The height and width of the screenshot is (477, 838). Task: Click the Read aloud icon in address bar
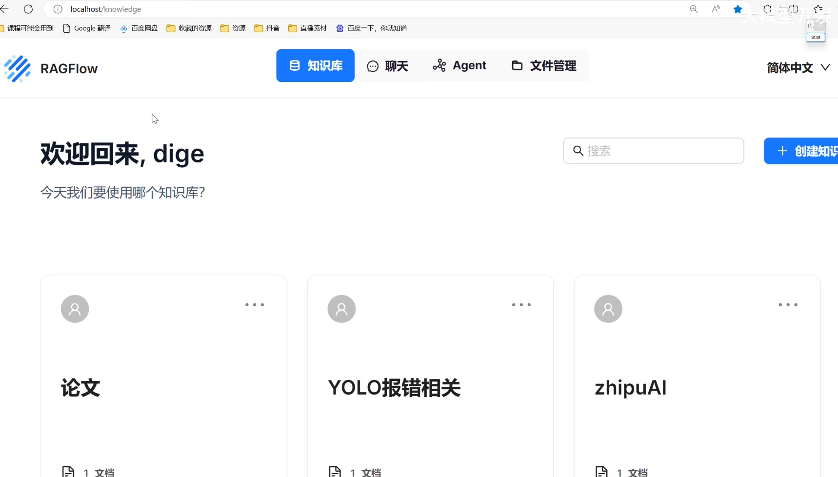click(x=716, y=9)
